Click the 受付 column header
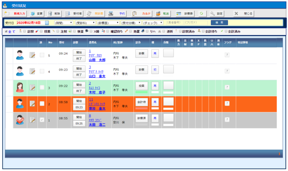 (x=63, y=43)
